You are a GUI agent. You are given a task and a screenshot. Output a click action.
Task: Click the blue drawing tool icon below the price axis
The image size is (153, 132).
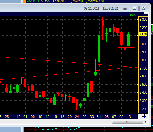click(143, 116)
